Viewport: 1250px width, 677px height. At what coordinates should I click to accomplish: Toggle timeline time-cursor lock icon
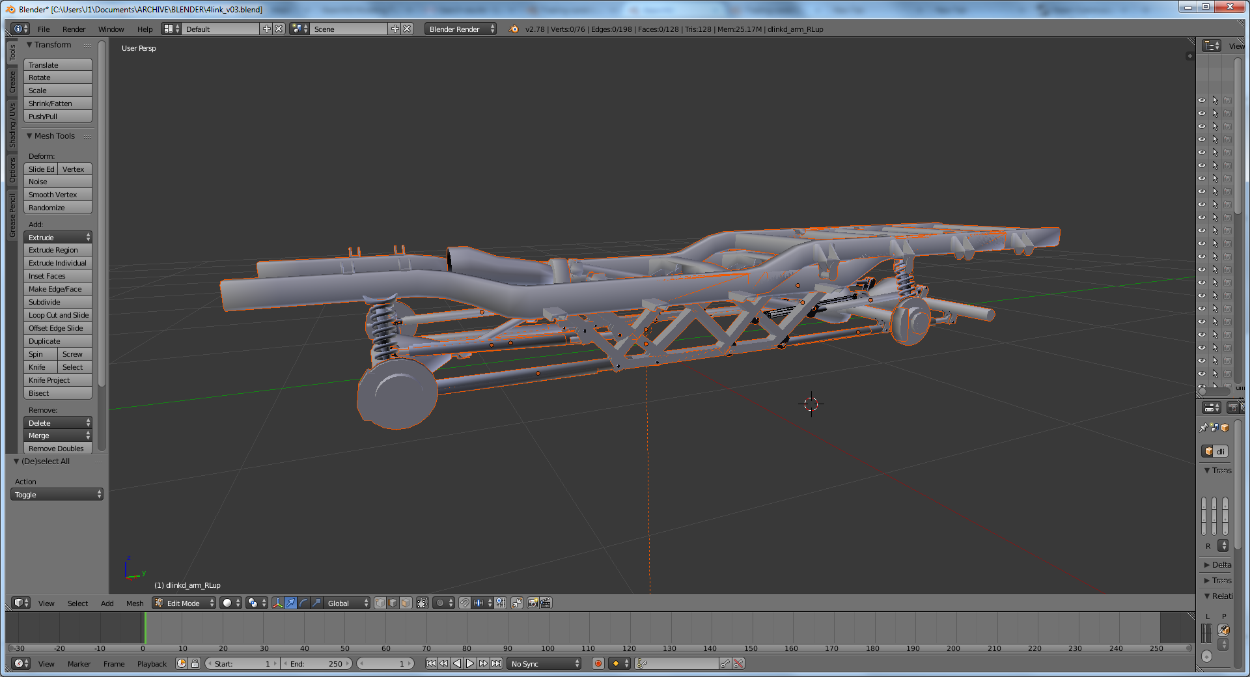(195, 663)
